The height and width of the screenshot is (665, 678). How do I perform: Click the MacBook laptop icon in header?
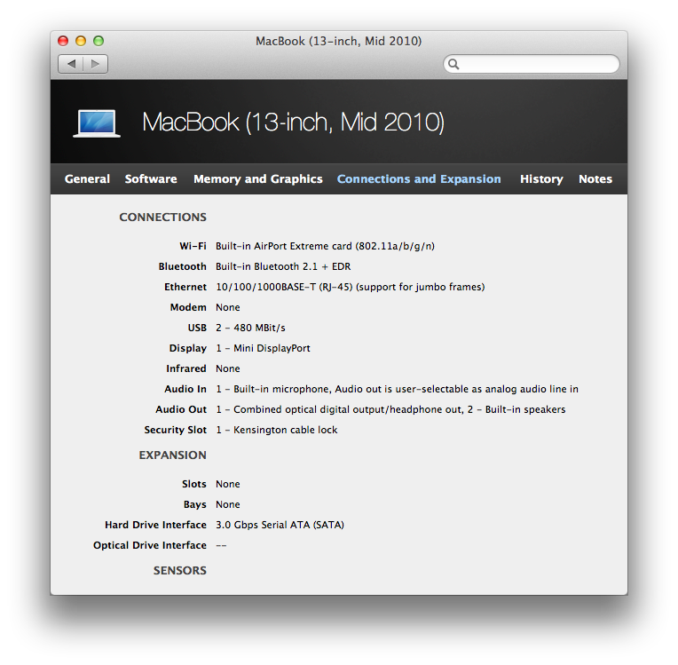pos(97,123)
